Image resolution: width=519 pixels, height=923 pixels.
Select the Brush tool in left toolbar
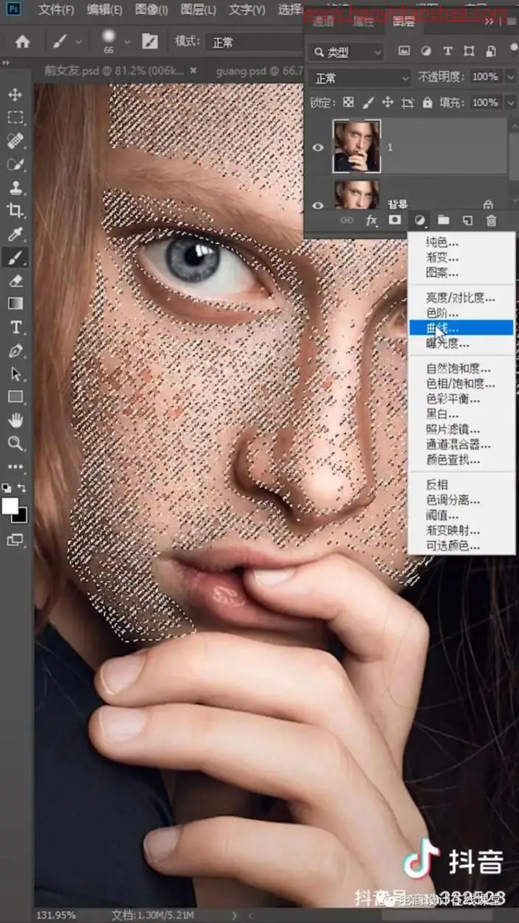(x=15, y=257)
